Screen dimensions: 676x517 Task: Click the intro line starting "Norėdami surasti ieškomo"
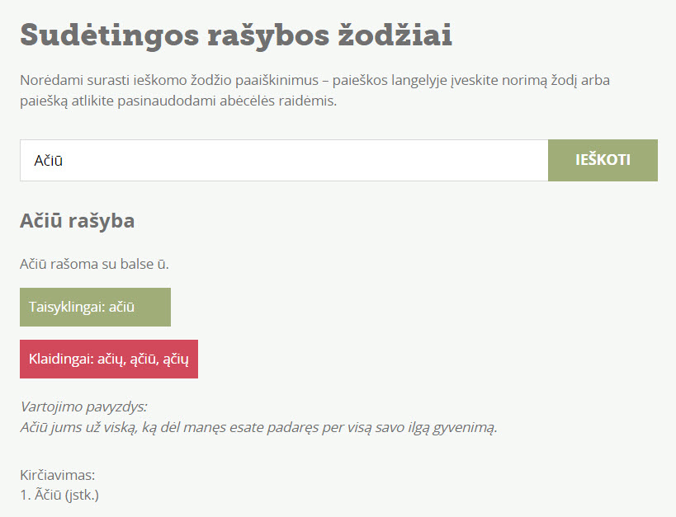pyautogui.click(x=314, y=82)
